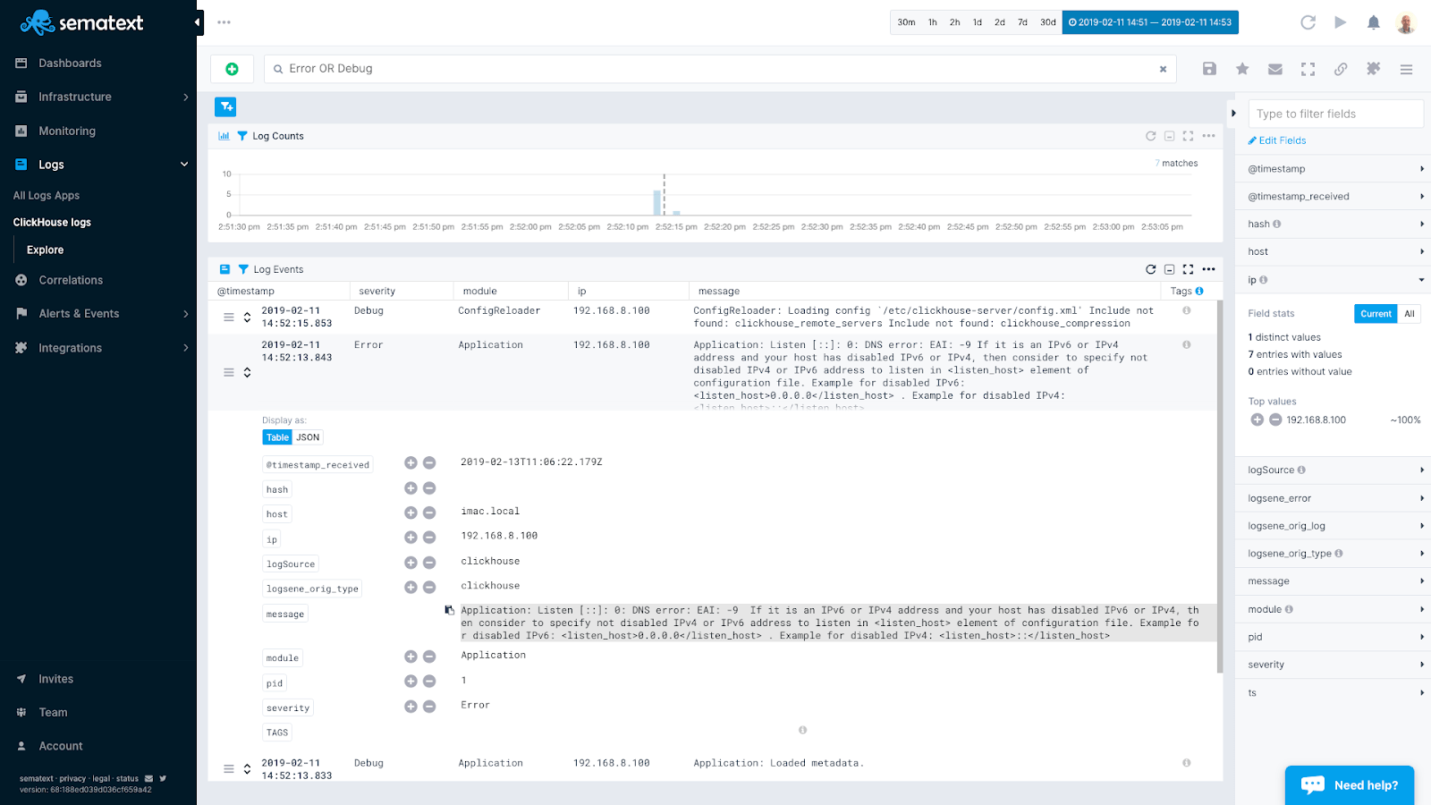Open email report envelope icon
The image size is (1431, 805).
point(1275,69)
